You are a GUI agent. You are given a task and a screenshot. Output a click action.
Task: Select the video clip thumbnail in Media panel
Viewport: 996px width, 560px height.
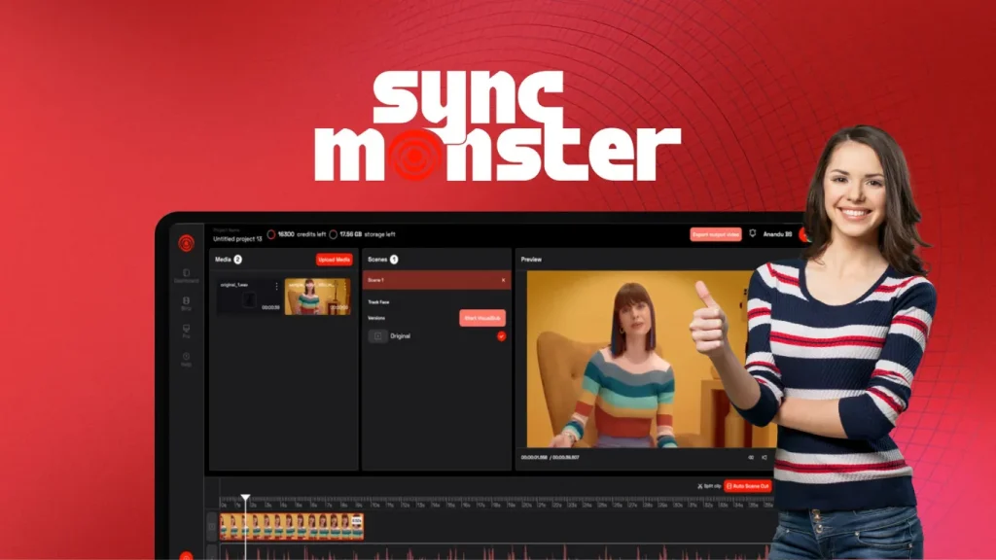coord(317,296)
